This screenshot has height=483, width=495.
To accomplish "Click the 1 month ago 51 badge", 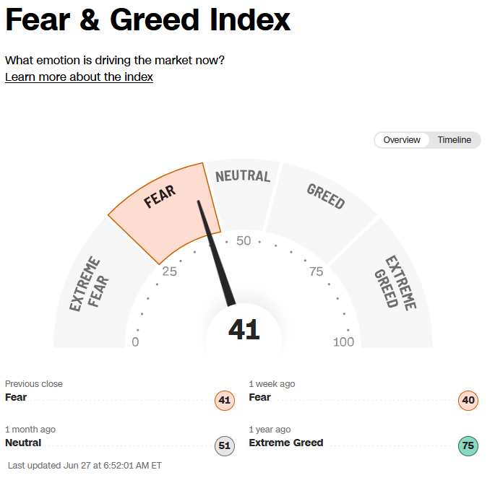I will point(225,445).
